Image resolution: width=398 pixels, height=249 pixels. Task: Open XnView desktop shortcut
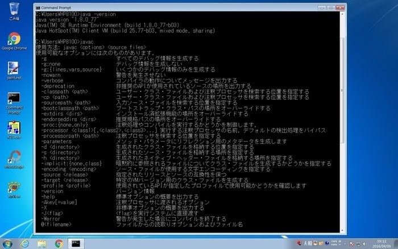pos(14,188)
